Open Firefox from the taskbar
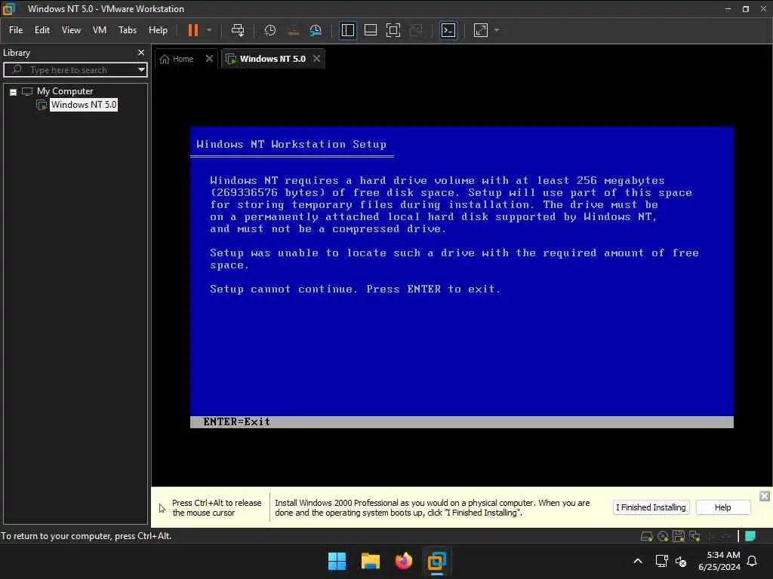773x579 pixels. (x=403, y=561)
